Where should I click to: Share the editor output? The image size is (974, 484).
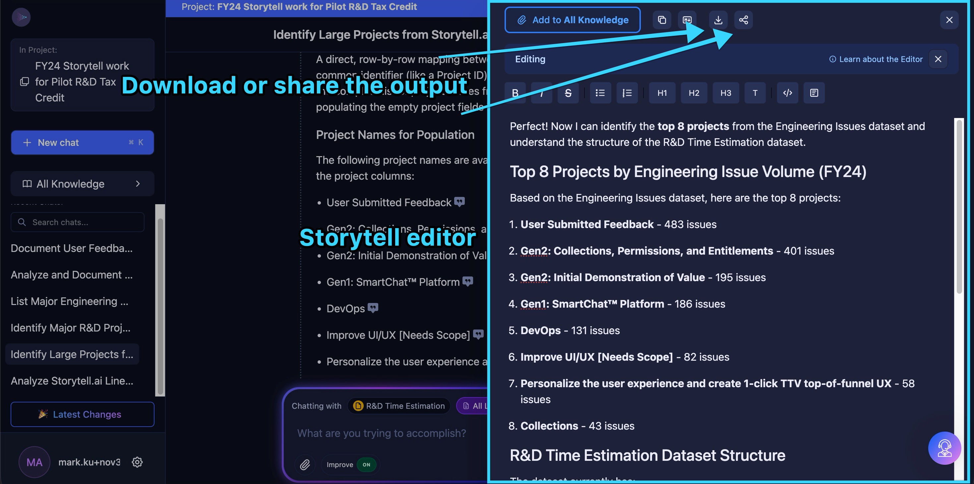point(743,20)
